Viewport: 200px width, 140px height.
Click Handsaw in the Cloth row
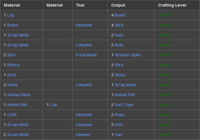pyautogui.click(x=84, y=115)
